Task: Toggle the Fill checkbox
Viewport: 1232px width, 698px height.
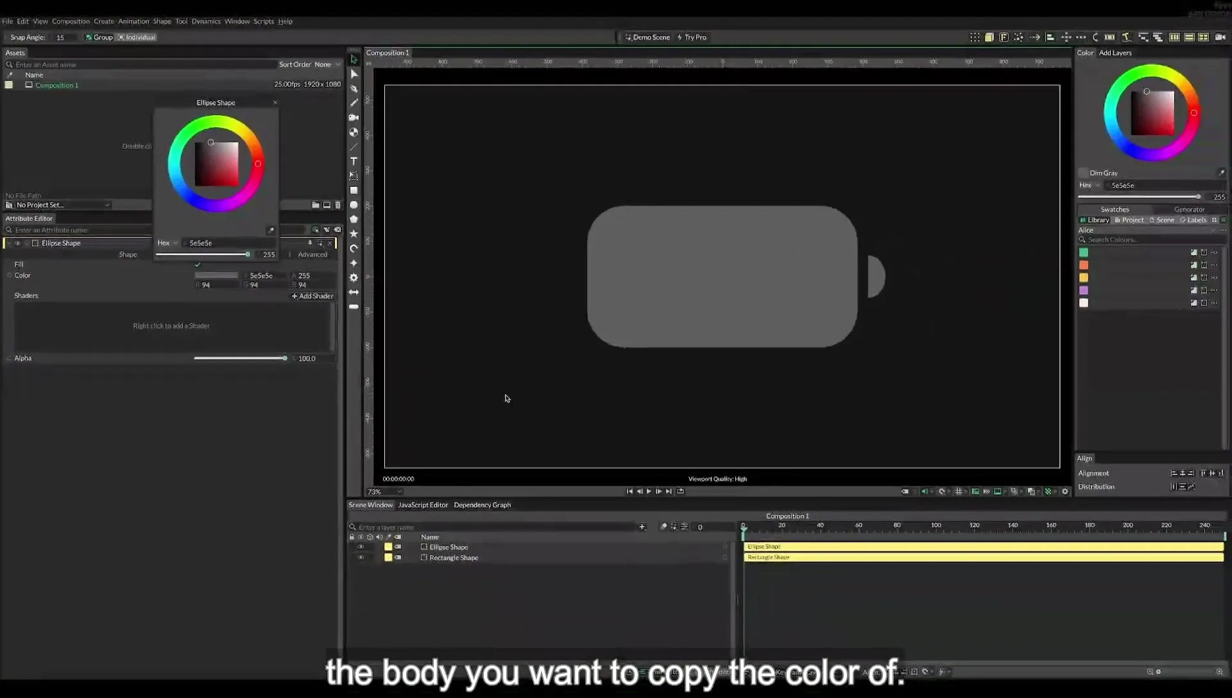Action: coord(198,264)
